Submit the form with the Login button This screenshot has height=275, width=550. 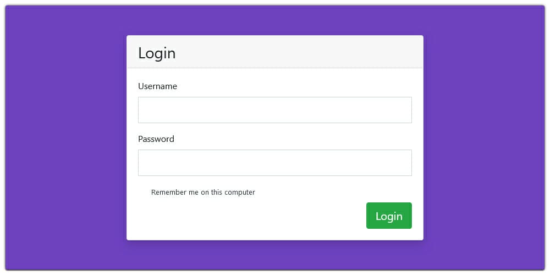(x=389, y=216)
